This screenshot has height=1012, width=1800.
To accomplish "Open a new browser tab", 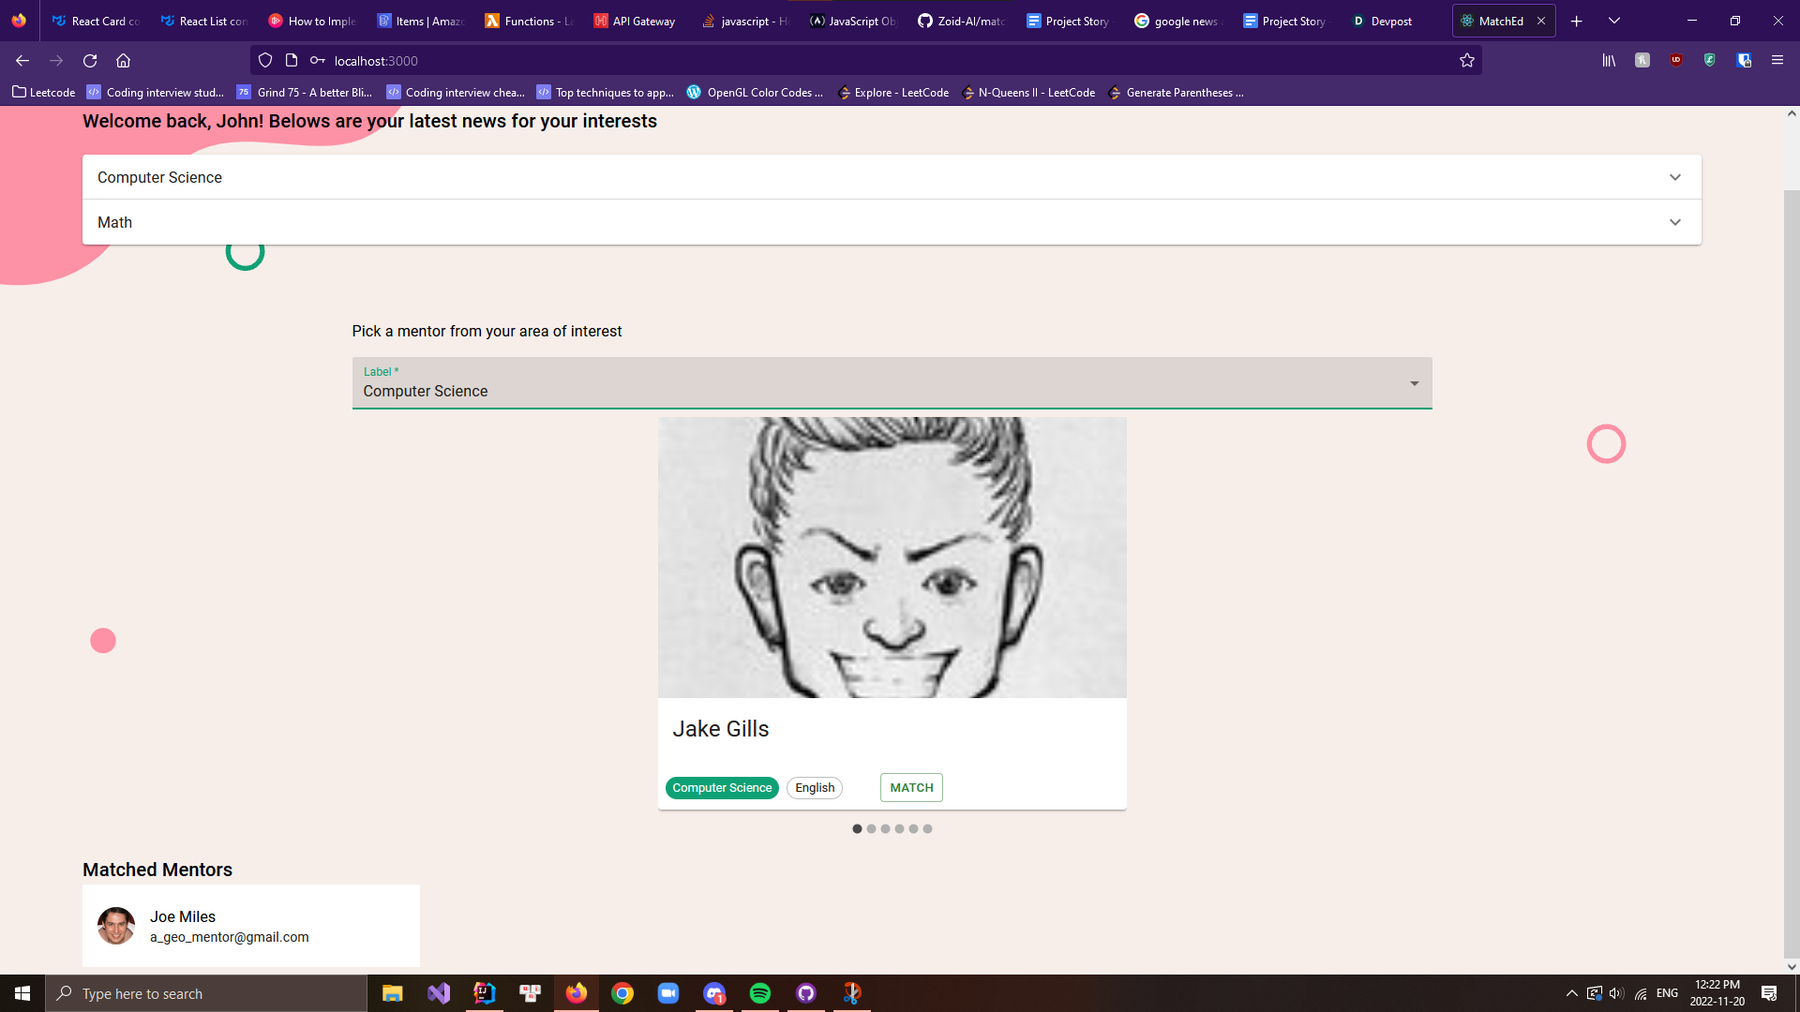I will pos(1577,21).
